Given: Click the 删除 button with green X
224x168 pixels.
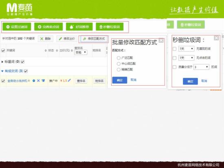Looking at the screenshot, I should (46, 39).
